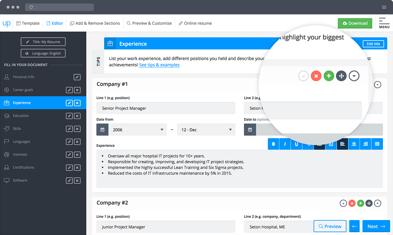Click the red delete icon for Company #2
Image resolution: width=393 pixels, height=235 pixels.
coord(352,203)
